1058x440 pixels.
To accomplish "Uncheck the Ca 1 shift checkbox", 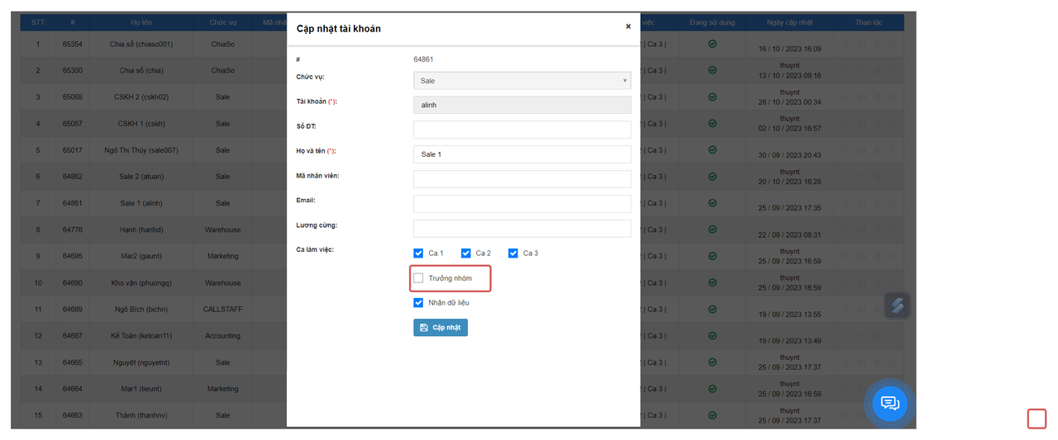I will point(419,253).
